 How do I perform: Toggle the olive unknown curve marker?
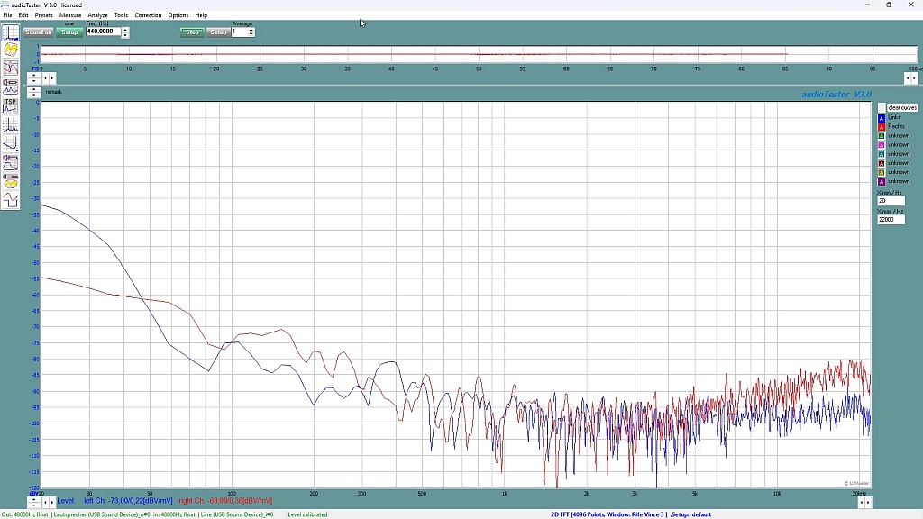[x=882, y=172]
